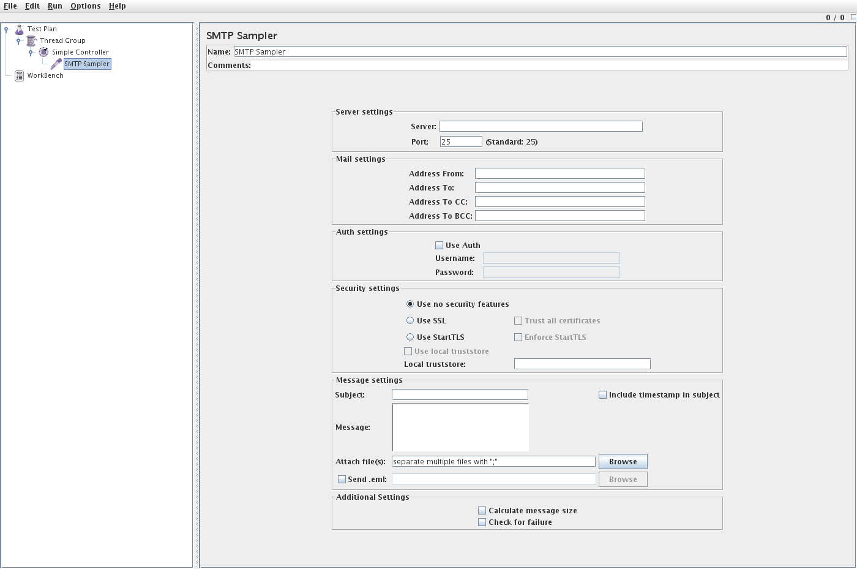This screenshot has height=569, width=857.
Task: Click the Thread Group spool icon
Action: click(31, 40)
